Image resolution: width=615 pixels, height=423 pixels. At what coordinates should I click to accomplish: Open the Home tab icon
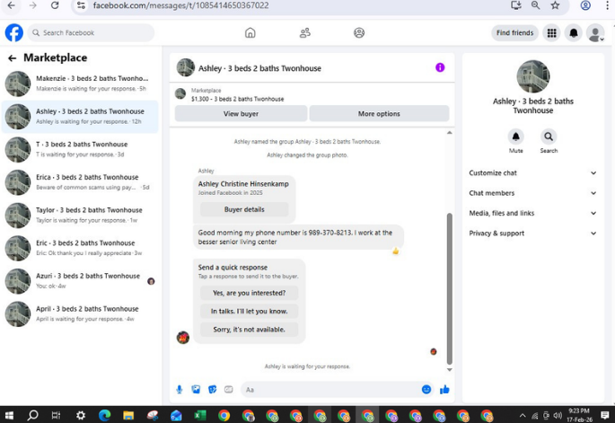[x=250, y=32]
